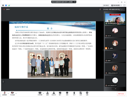Open the Invite participants icon

tap(48, 93)
